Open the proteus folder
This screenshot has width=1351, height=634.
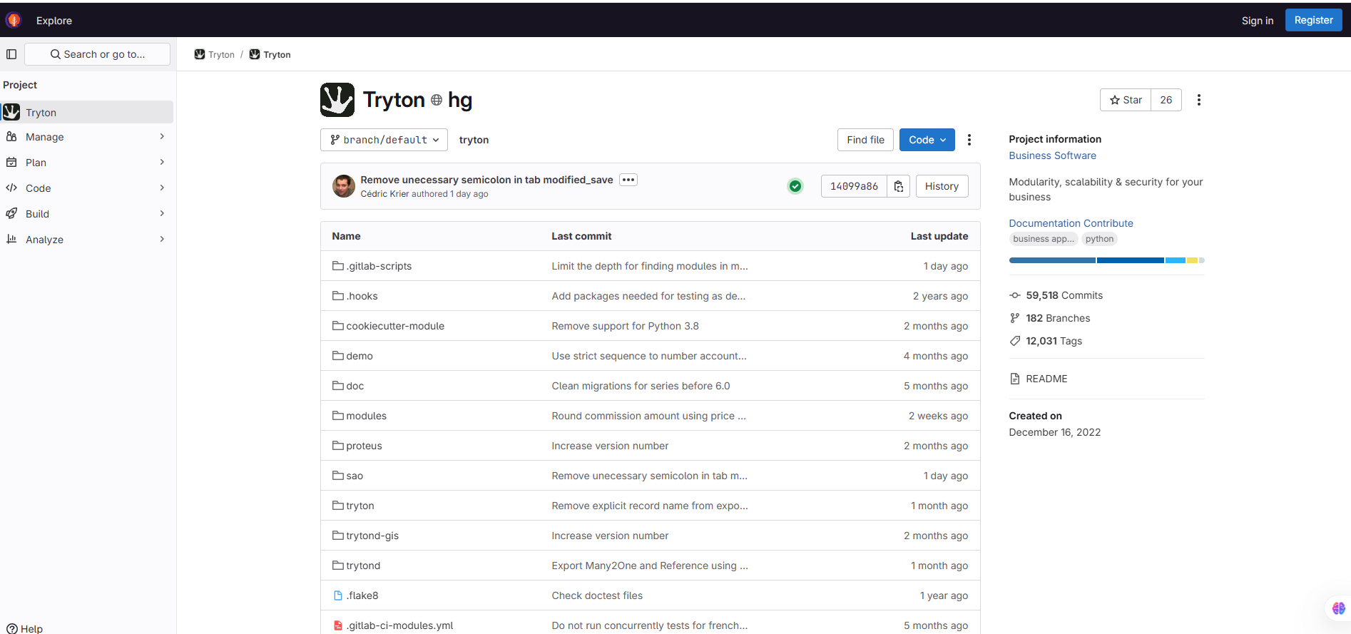click(364, 446)
